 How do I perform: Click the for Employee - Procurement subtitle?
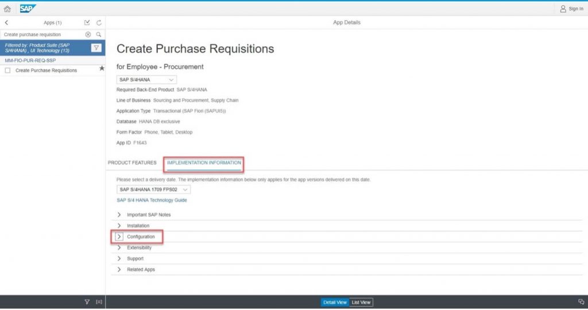(x=160, y=67)
